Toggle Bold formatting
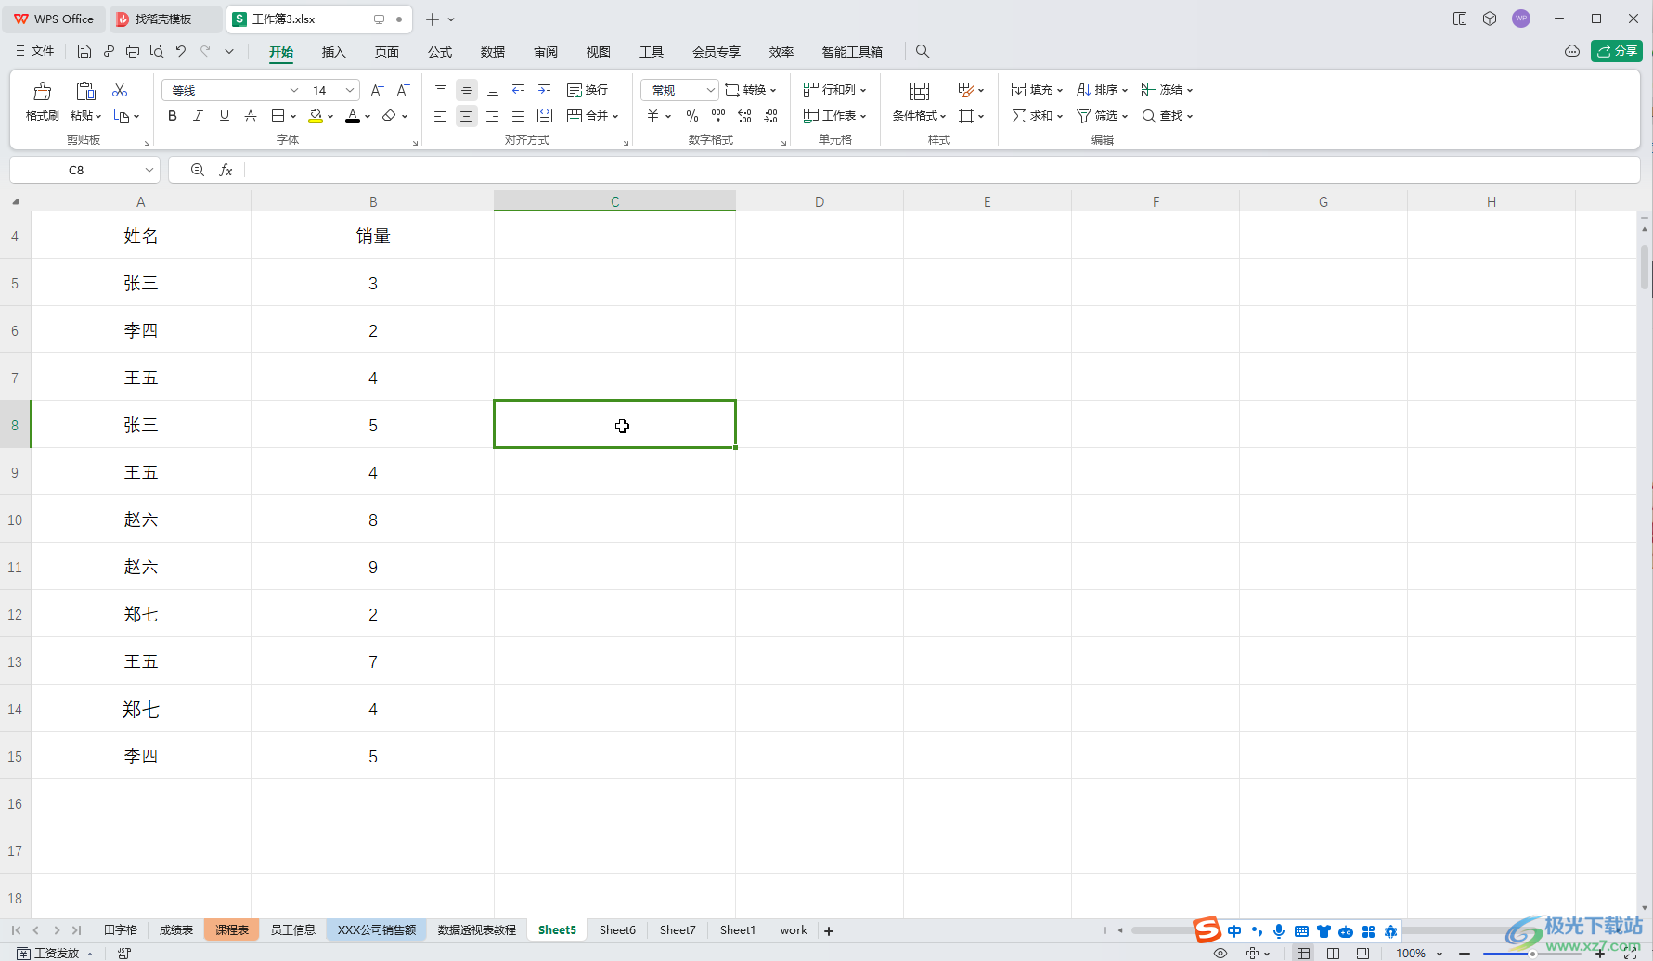Image resolution: width=1653 pixels, height=961 pixels. coord(173,116)
